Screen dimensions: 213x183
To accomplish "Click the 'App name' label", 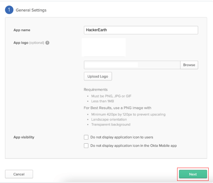I will (x=22, y=30).
